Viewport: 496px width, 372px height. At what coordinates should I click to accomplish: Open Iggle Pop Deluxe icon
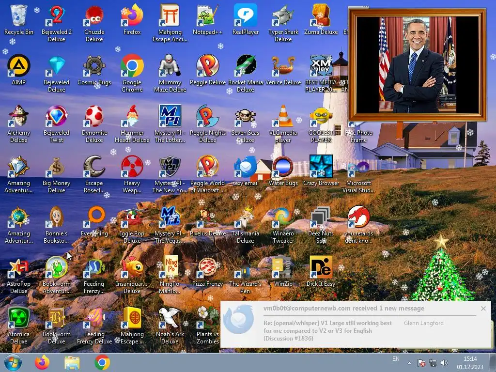(132, 224)
